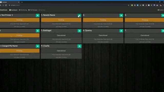Open the browser profile avatar
Image resolution: width=164 pixels, height=92 pixels.
(161, 5)
